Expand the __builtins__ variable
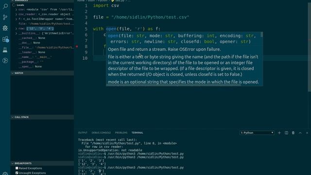Image resolution: width=311 pixels, height=175 pixels. tap(16, 34)
